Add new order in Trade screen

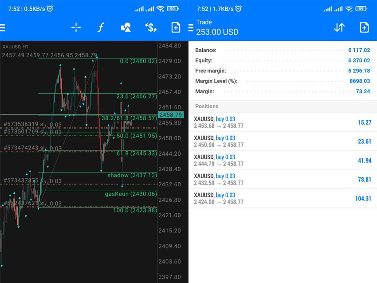[364, 28]
